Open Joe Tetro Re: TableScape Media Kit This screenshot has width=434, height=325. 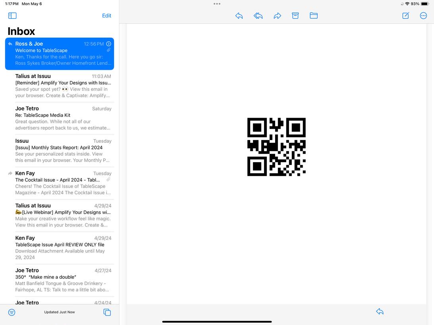tap(60, 118)
